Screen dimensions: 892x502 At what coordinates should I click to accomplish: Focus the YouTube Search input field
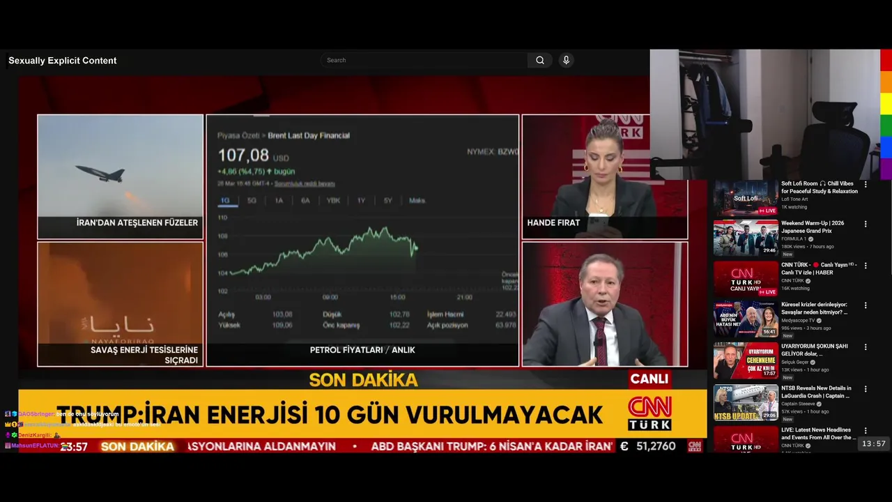(424, 60)
